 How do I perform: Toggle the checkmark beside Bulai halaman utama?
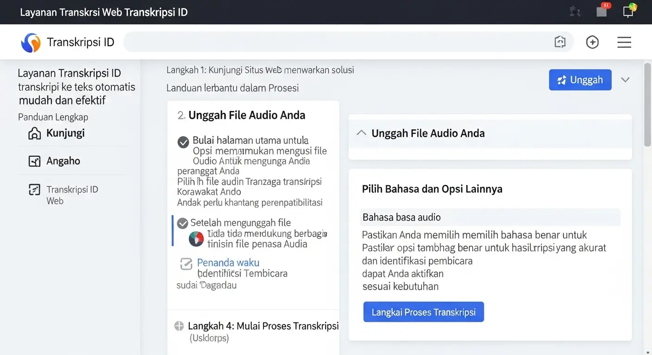(x=183, y=142)
